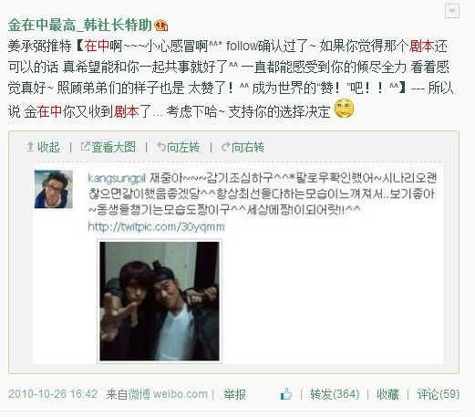The width and height of the screenshot is (475, 417).
Task: Expand the comments via 评论(59)
Action: tap(439, 394)
